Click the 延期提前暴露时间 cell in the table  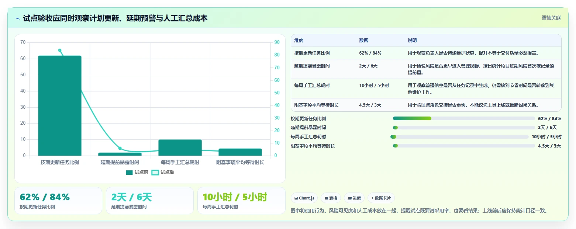pos(312,66)
